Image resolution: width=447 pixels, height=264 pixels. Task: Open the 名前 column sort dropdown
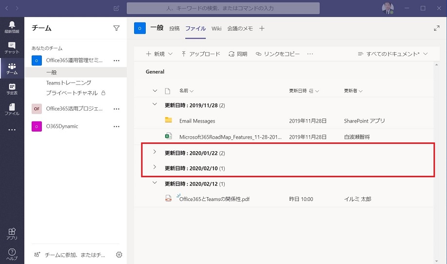pyautogui.click(x=186, y=91)
